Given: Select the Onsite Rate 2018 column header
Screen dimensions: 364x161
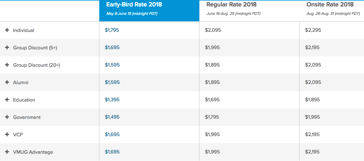Looking at the screenshot, I should tap(330, 5).
